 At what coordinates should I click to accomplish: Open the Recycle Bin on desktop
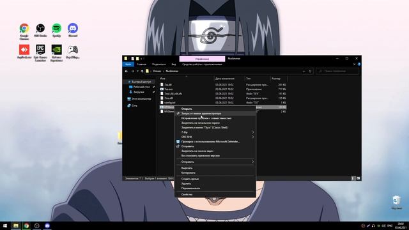pyautogui.click(x=396, y=203)
